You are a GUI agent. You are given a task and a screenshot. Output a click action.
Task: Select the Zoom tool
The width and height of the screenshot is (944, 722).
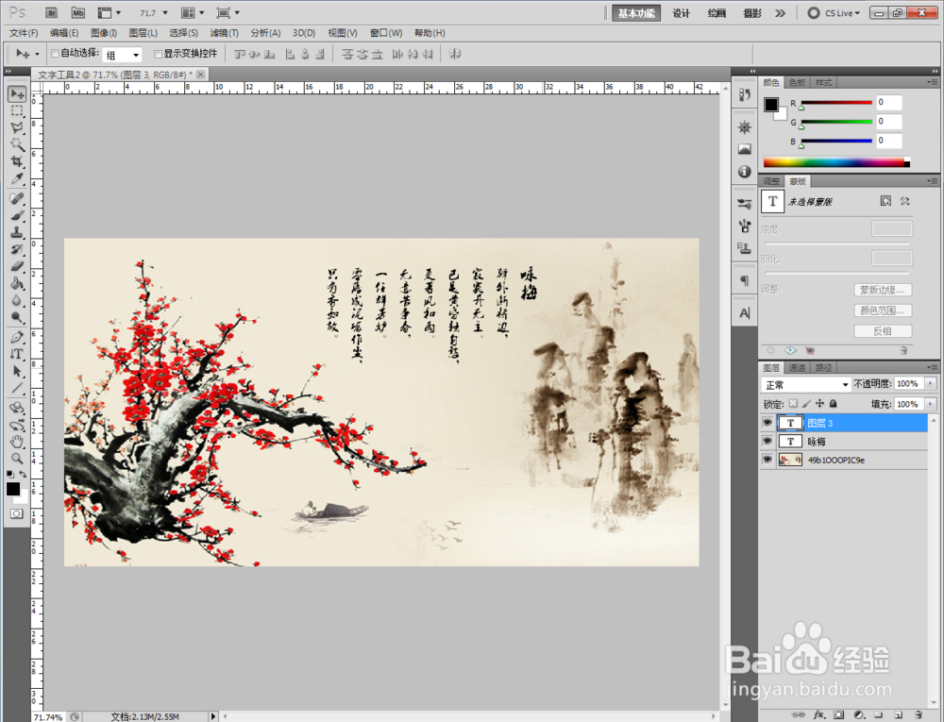(17, 459)
